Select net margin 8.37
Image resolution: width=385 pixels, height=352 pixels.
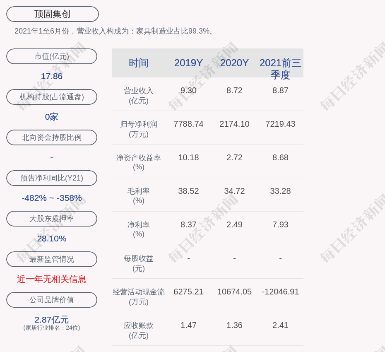188,224
